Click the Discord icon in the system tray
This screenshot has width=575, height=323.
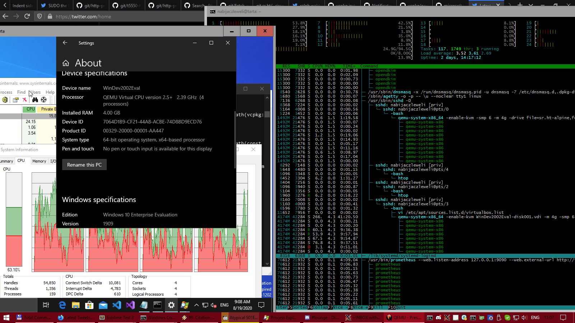[438, 318]
